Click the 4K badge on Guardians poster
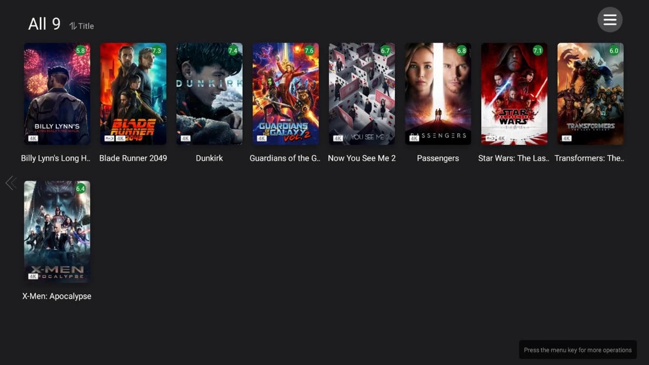 262,138
